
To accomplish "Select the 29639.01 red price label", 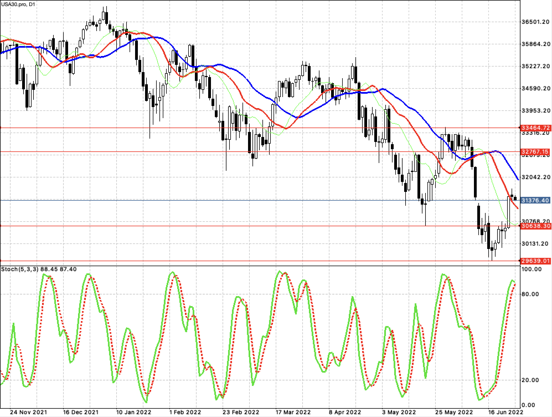I will (535, 261).
